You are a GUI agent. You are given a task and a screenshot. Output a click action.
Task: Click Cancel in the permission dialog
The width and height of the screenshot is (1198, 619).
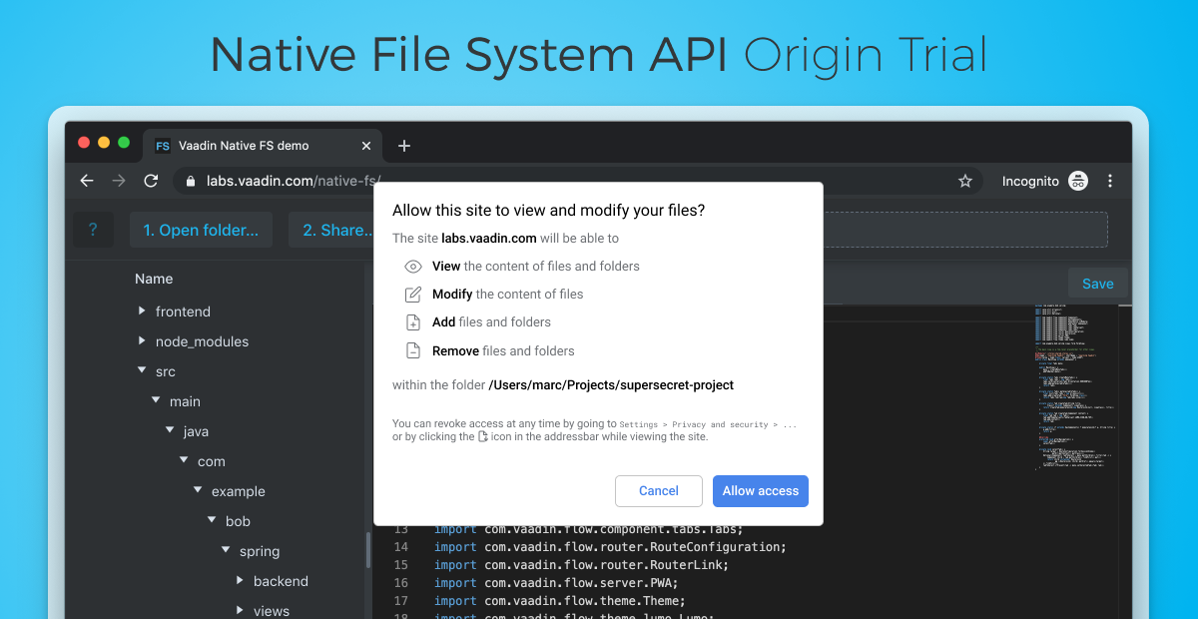[659, 491]
